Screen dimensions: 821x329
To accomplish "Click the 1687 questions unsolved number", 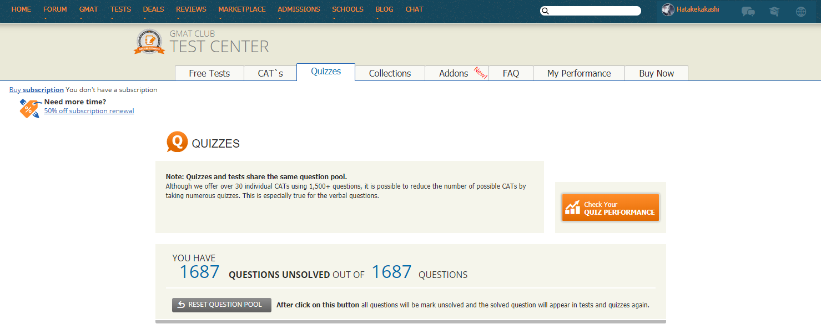I will pos(199,272).
